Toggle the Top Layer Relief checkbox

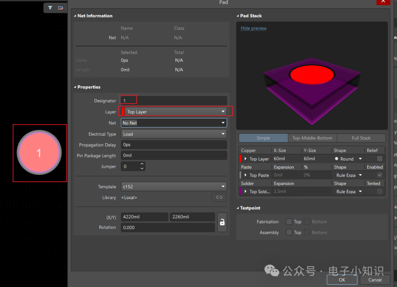(x=379, y=159)
